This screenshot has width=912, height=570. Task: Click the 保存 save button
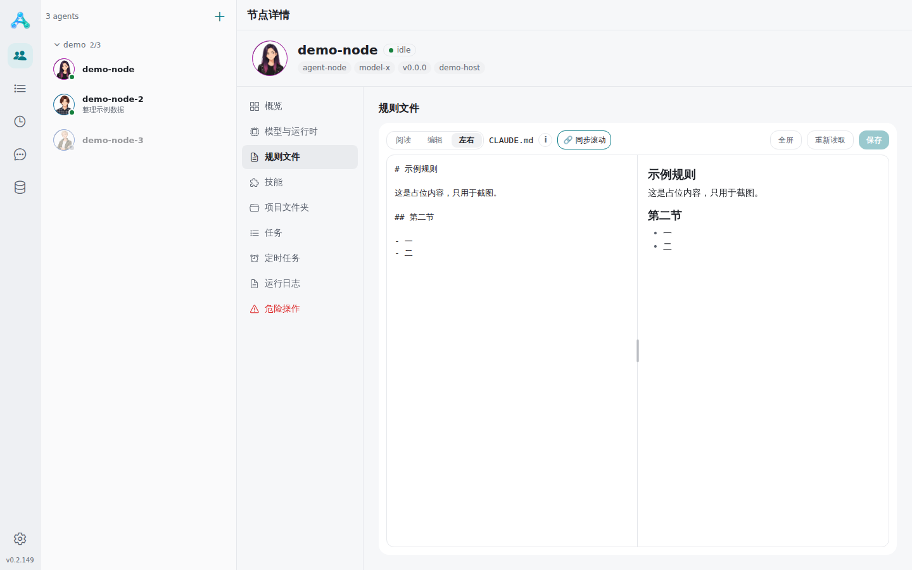click(x=874, y=140)
